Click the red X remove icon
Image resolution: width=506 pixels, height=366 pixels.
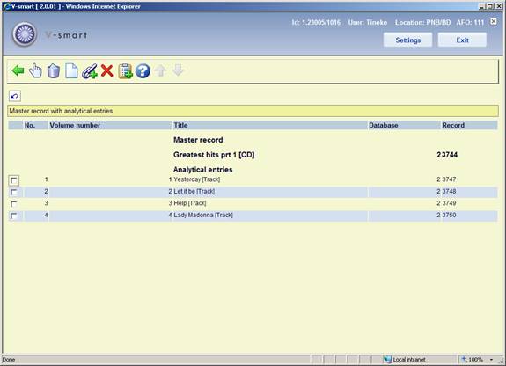click(106, 70)
